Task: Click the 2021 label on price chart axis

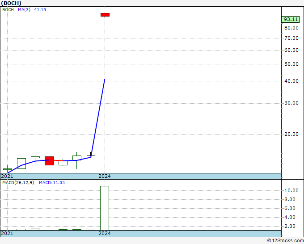Action: (x=7, y=176)
